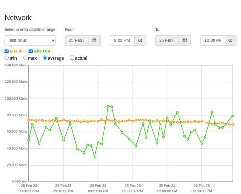This screenshot has height=194, width=241.
Task: Enable the actual checkbox
Action: [x=72, y=58]
